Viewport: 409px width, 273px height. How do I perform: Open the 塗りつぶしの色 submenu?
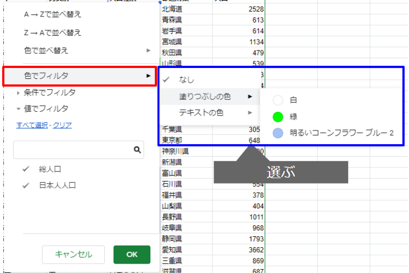tap(210, 96)
